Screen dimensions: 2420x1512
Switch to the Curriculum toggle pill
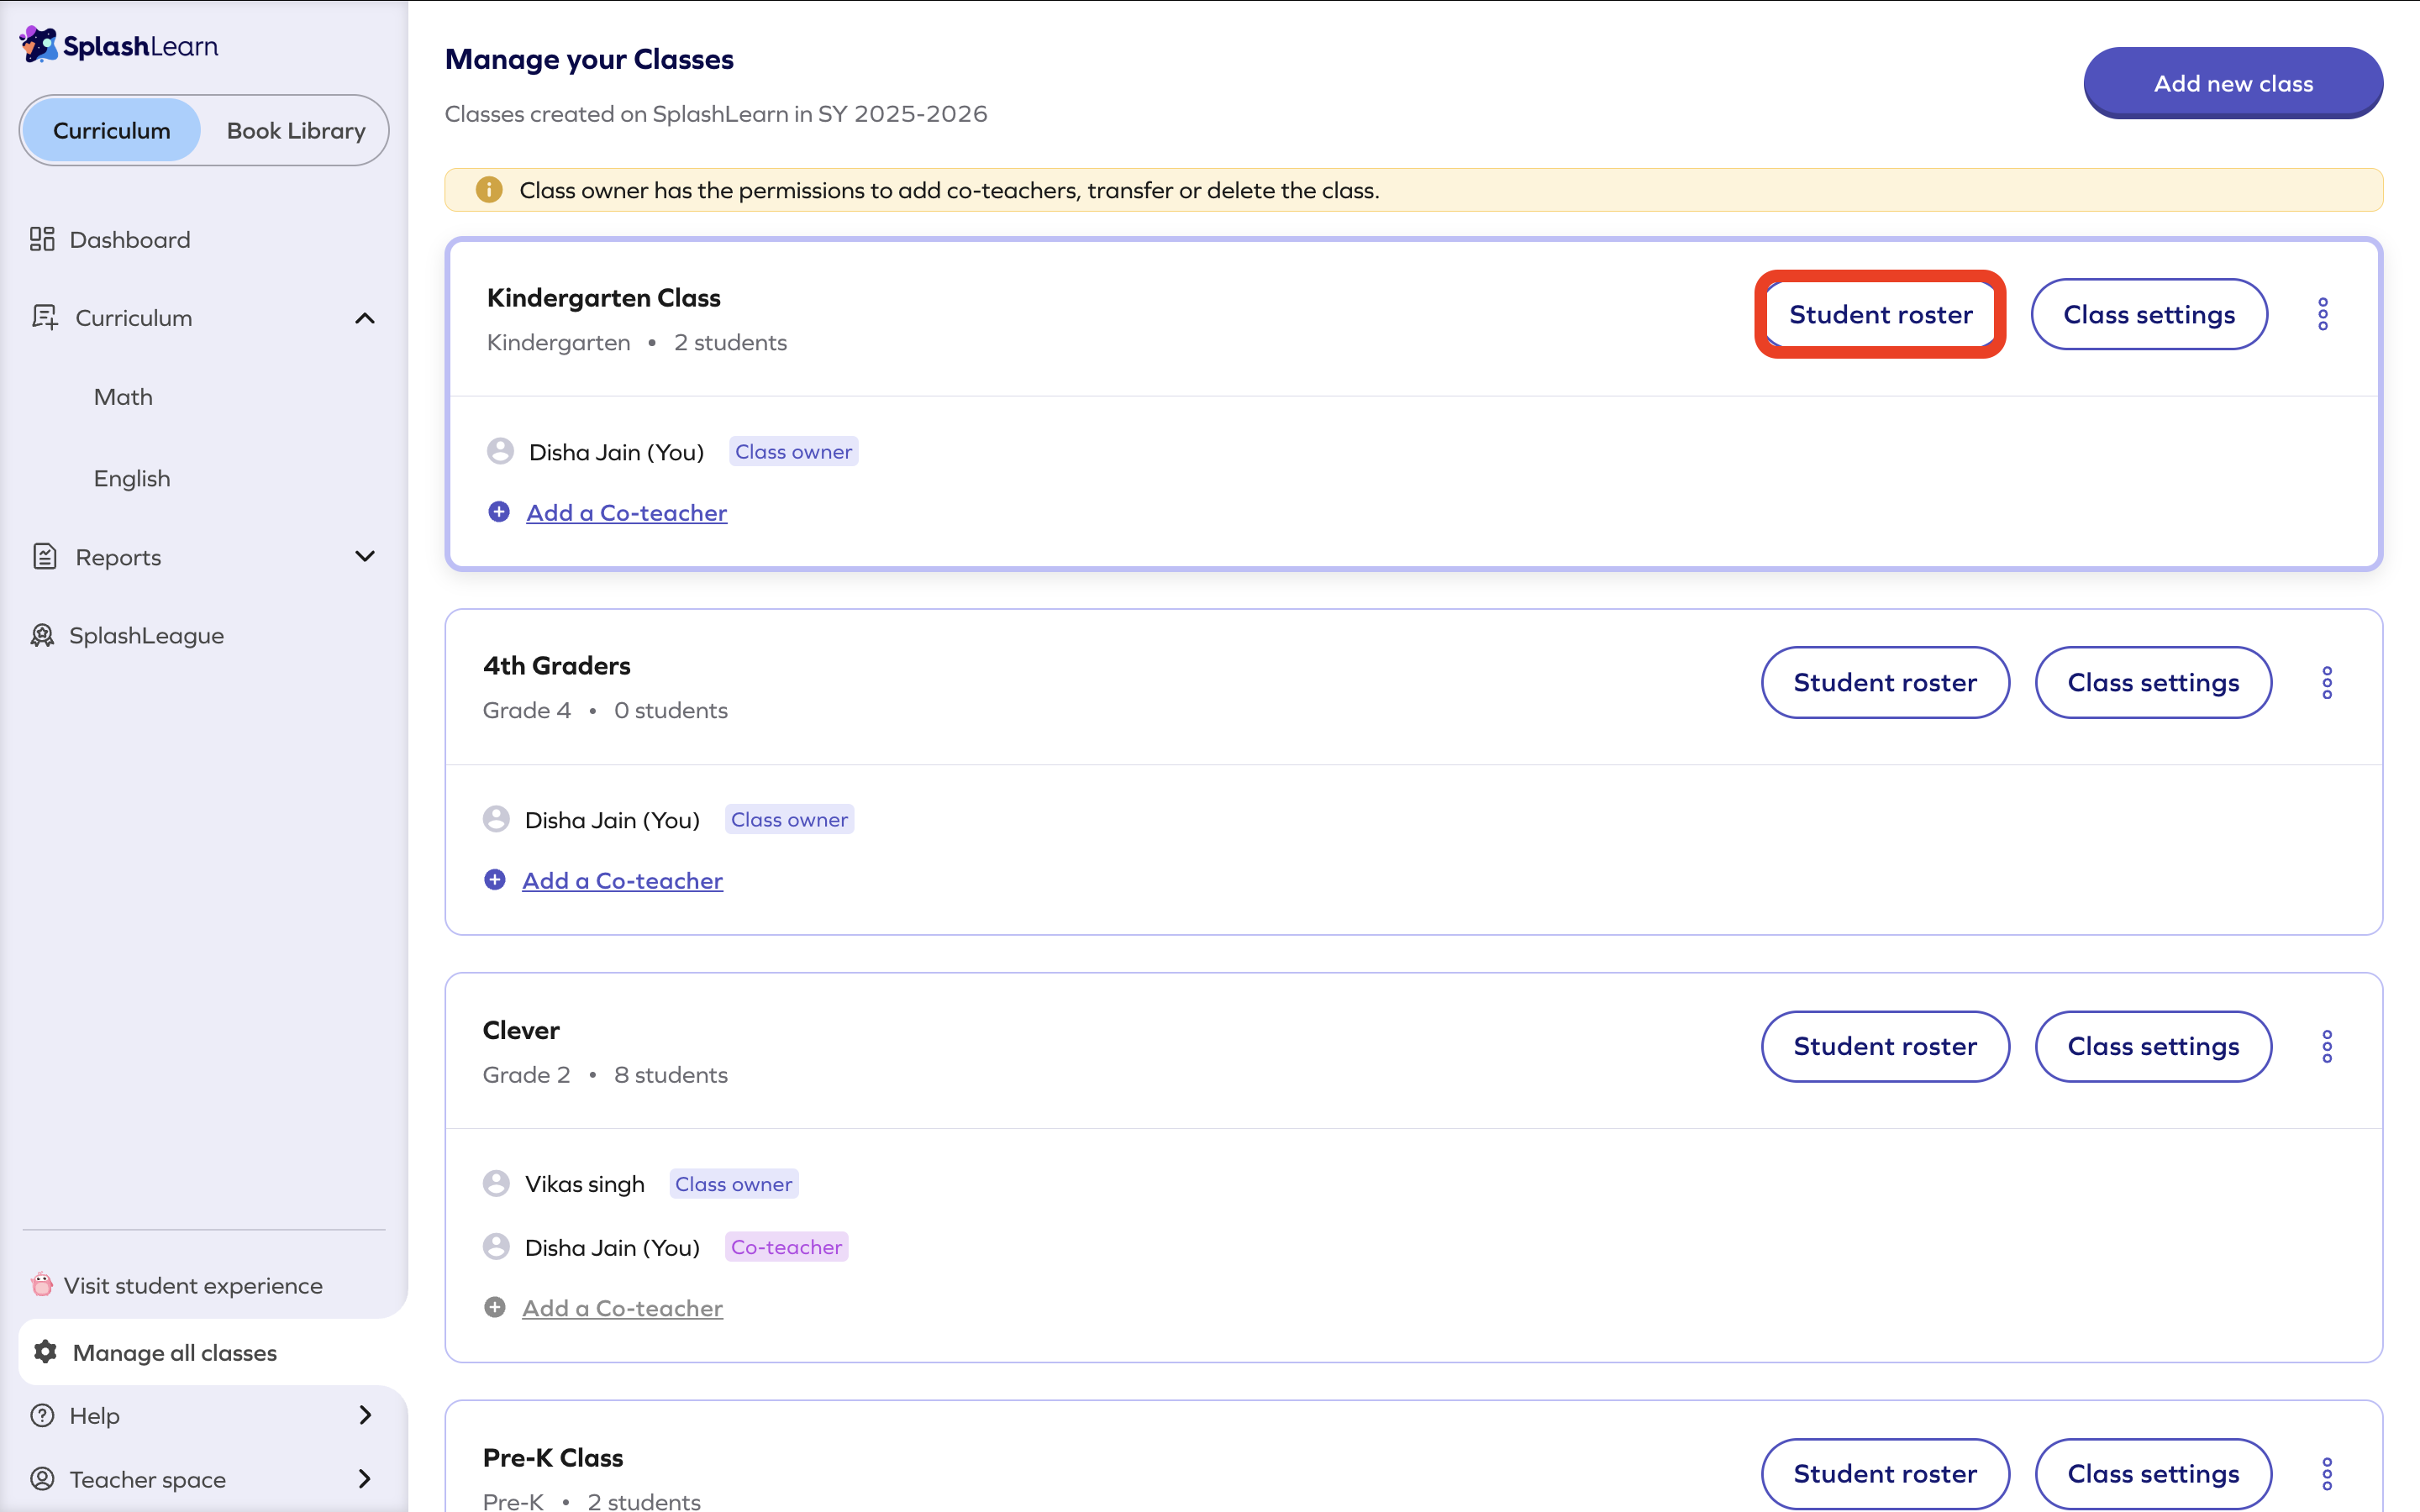[112, 130]
